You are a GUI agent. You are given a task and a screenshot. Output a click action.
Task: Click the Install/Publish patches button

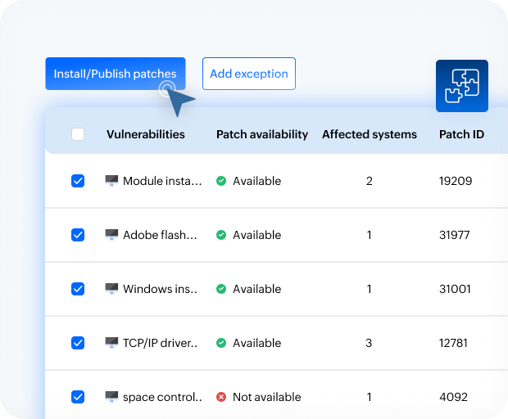tap(116, 74)
